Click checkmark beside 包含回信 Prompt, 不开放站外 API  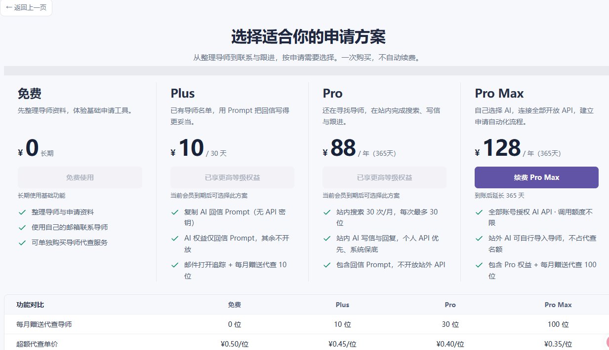pos(326,265)
